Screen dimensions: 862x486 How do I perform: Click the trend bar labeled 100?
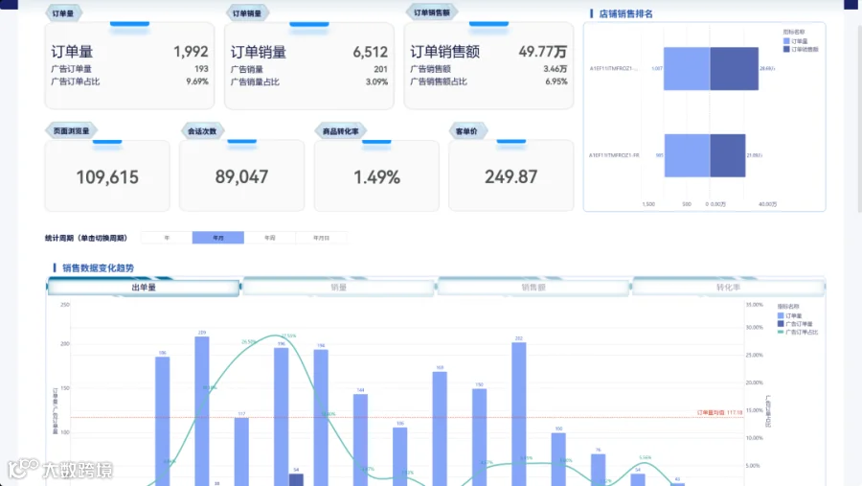point(558,459)
